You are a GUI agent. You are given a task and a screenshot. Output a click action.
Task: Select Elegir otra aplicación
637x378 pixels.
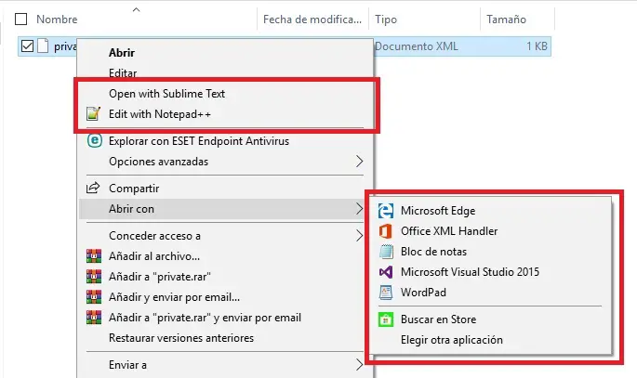(x=451, y=340)
